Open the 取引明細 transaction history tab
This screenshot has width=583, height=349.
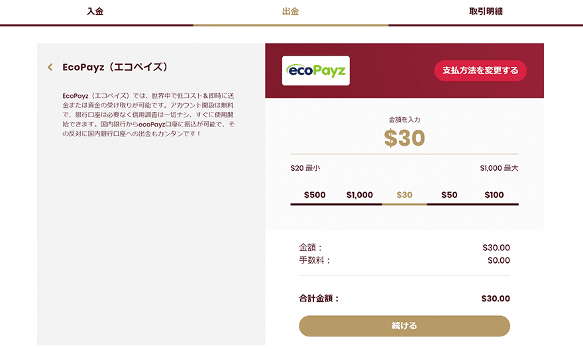point(486,11)
